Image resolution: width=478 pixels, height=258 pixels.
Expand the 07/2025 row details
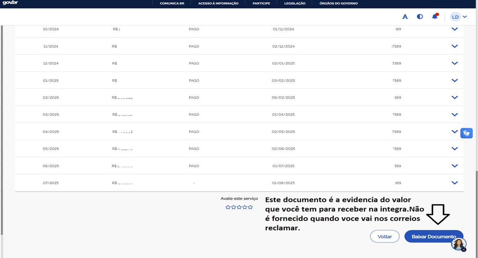[454, 183]
